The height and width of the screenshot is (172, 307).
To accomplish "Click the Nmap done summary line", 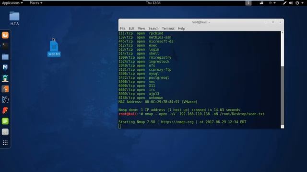I will click(x=179, y=110).
